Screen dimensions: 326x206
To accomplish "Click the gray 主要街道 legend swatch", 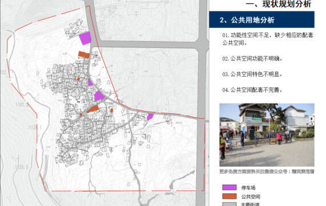I will tap(229, 204).
